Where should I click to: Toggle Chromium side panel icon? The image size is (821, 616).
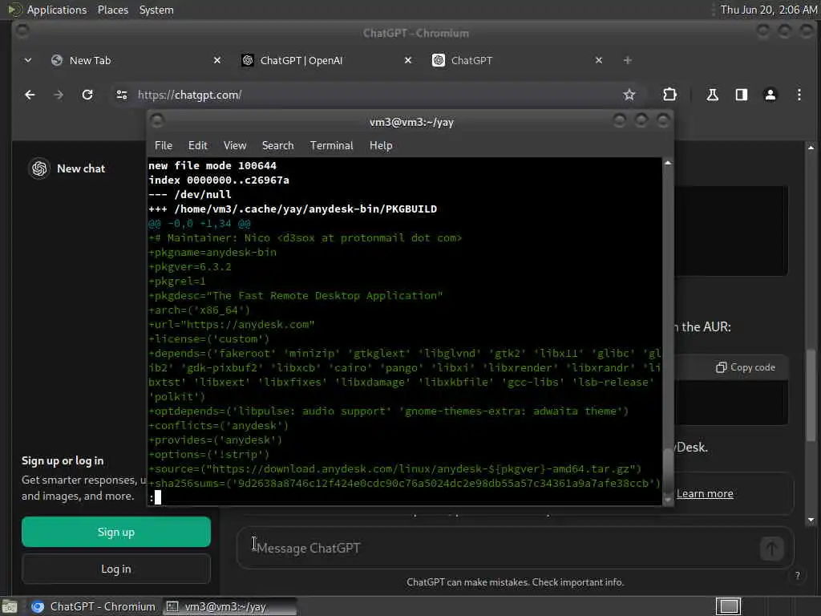(x=741, y=95)
